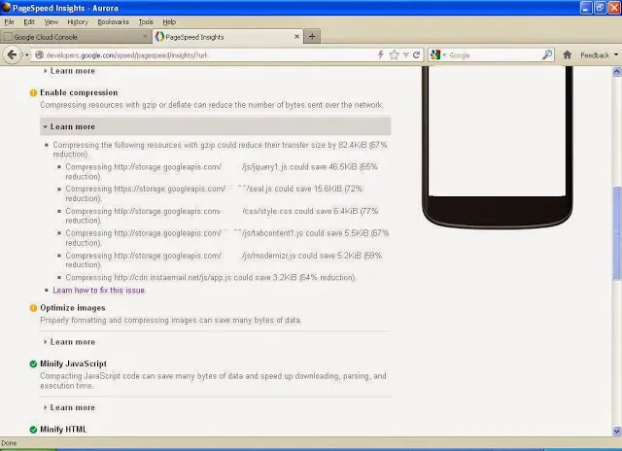The width and height of the screenshot is (622, 451).
Task: Click the magnifying glass search icon
Action: [547, 54]
